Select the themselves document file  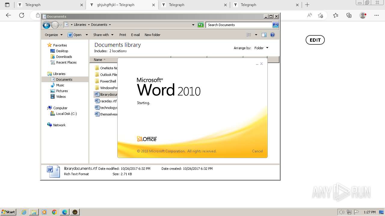106,114
